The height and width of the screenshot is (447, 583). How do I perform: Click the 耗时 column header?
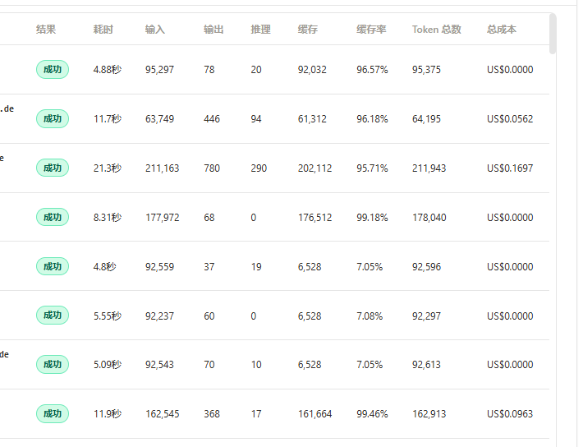click(x=103, y=30)
